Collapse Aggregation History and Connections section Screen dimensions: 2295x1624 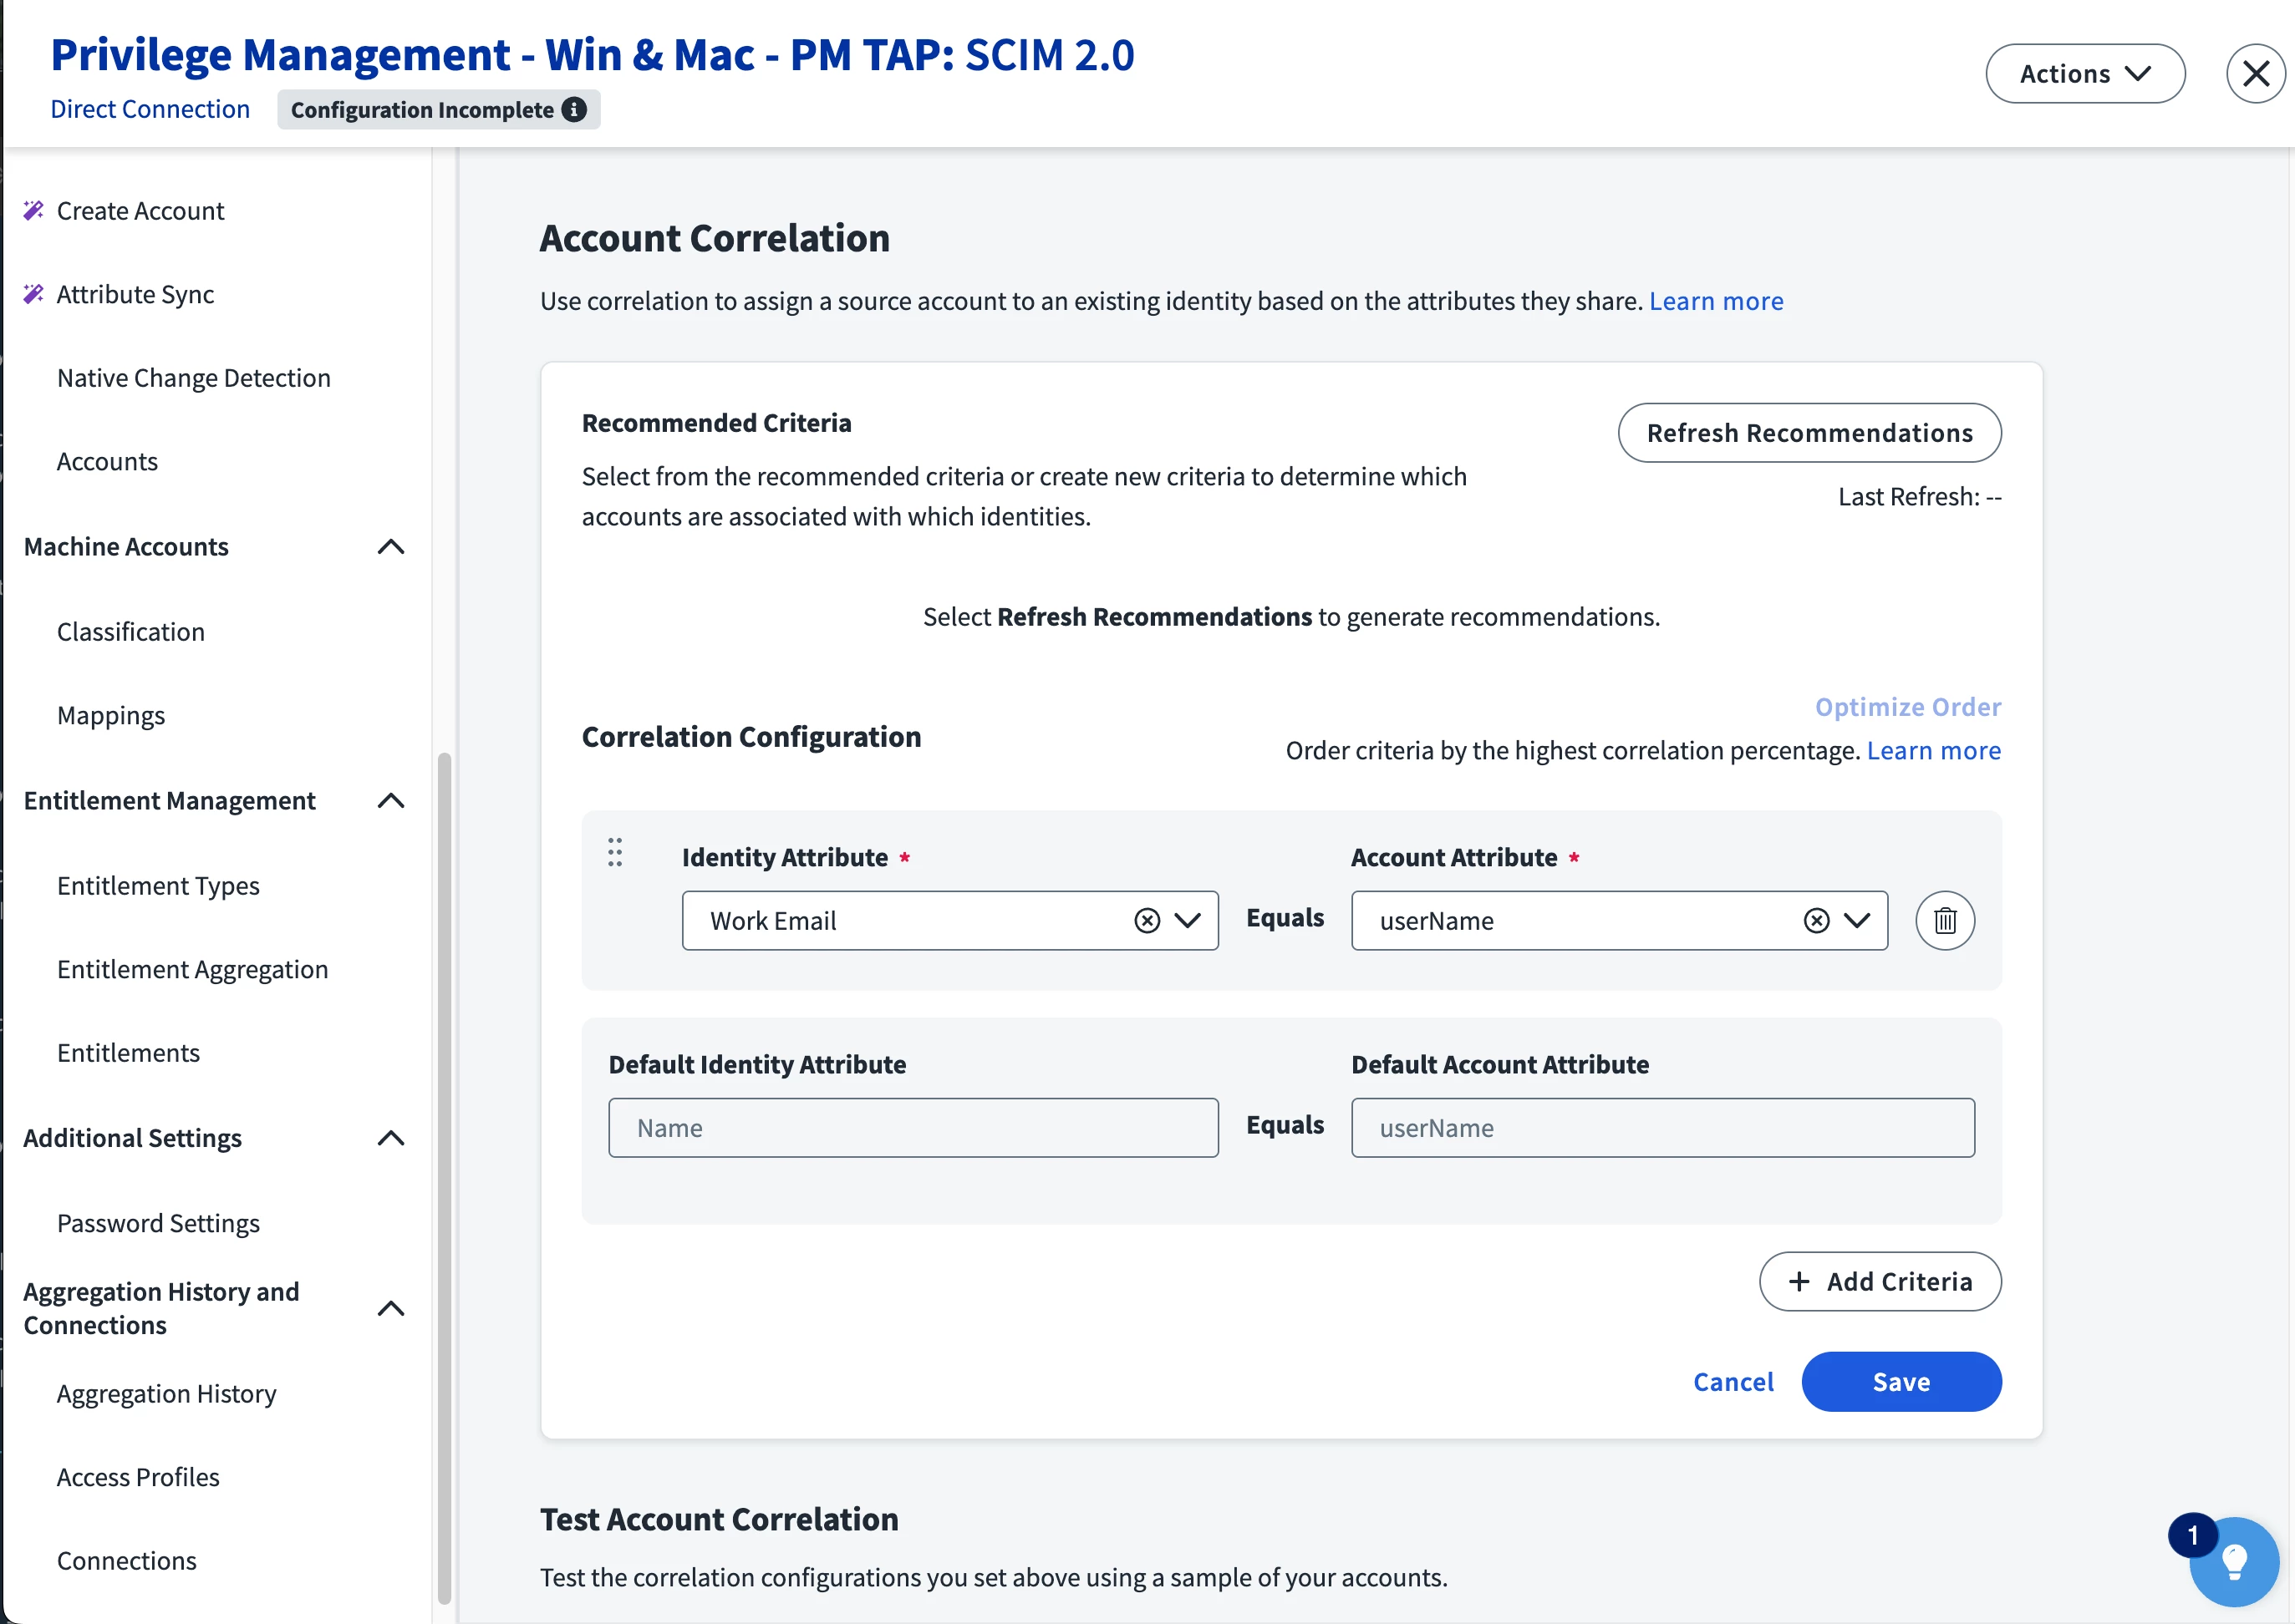coord(390,1308)
